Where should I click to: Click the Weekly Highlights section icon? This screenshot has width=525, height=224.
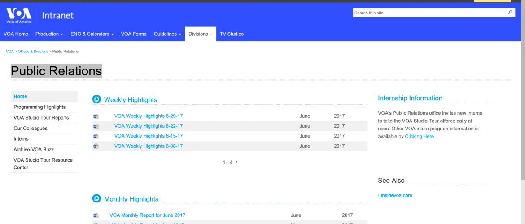pos(96,99)
